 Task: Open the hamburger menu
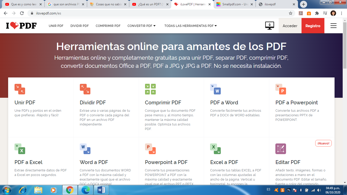(334, 26)
